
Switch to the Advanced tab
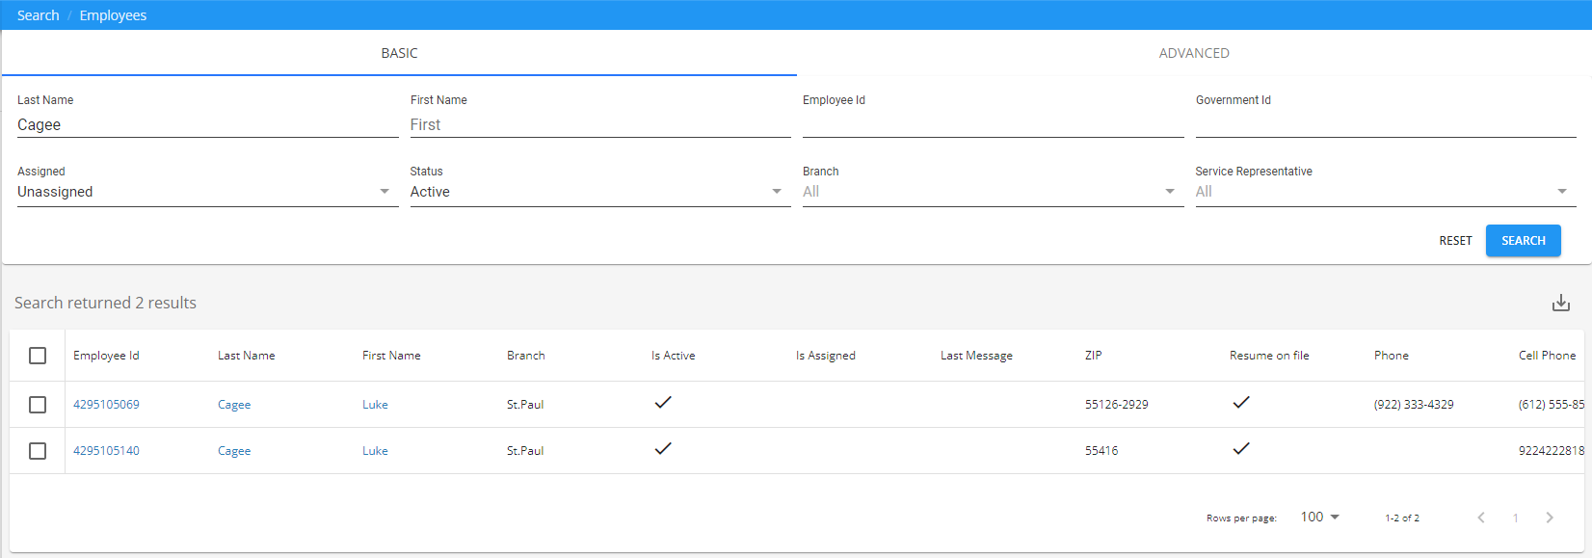coord(1193,53)
